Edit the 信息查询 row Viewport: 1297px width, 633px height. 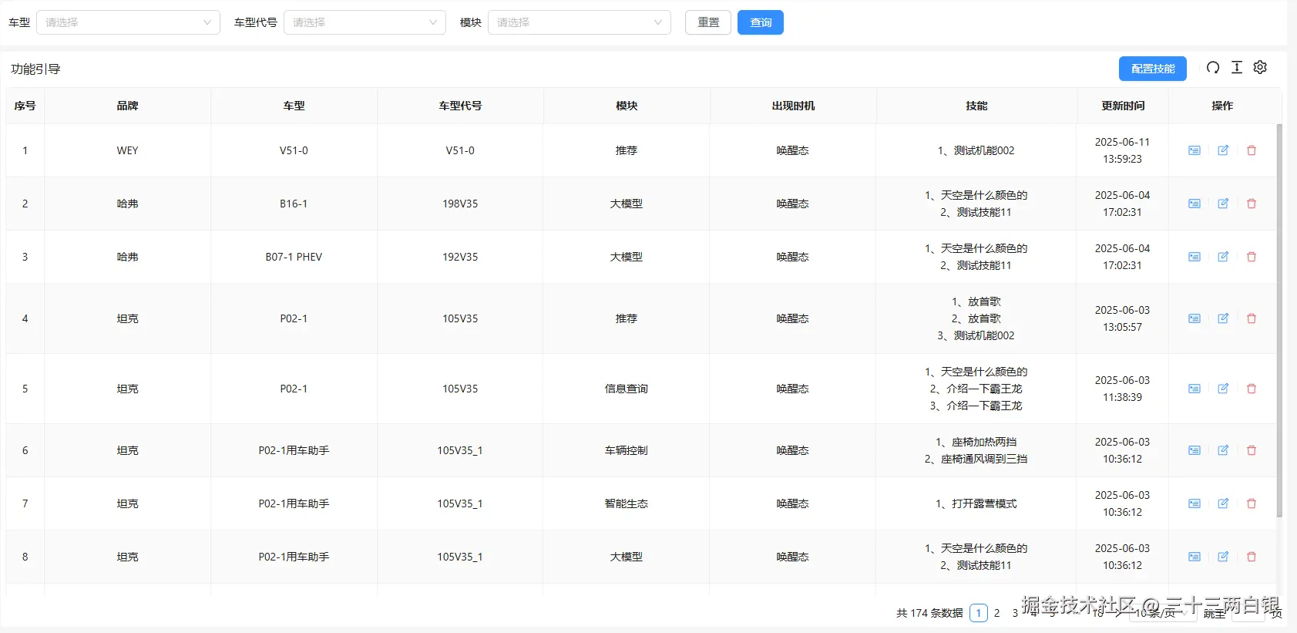click(x=1223, y=389)
